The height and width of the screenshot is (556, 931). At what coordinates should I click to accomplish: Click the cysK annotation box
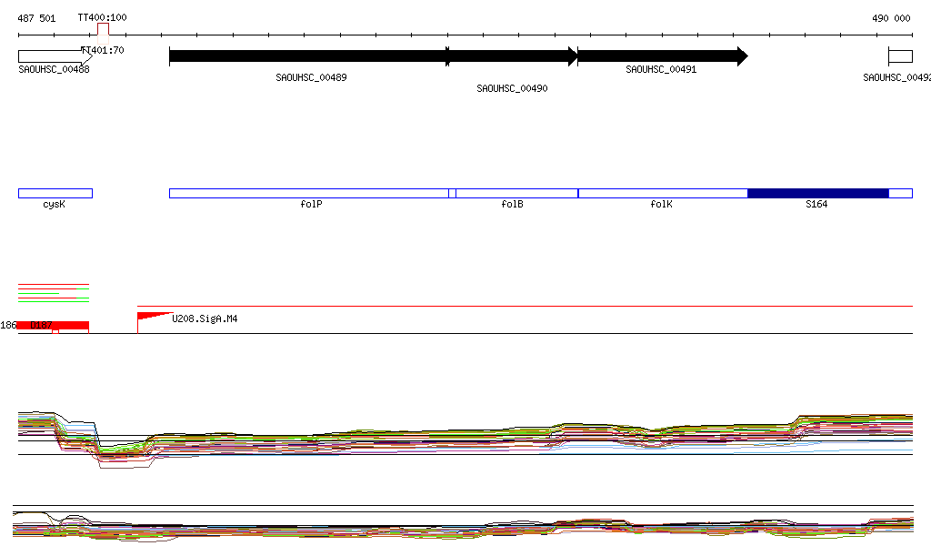pos(55,193)
